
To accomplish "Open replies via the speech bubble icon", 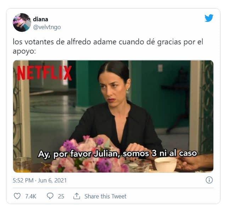I will (50, 196).
